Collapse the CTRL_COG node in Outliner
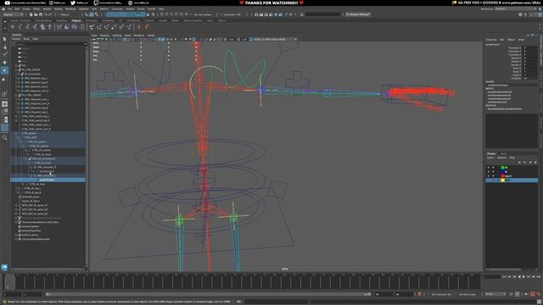The image size is (543, 305). point(19,137)
